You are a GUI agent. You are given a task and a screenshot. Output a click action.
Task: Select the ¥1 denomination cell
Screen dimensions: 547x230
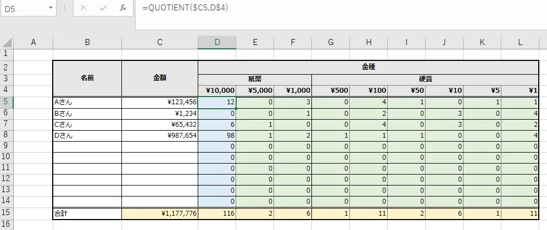pyautogui.click(x=520, y=91)
